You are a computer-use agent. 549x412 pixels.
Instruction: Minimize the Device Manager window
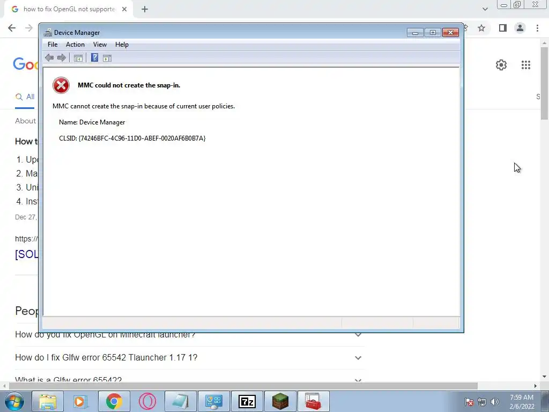click(416, 33)
